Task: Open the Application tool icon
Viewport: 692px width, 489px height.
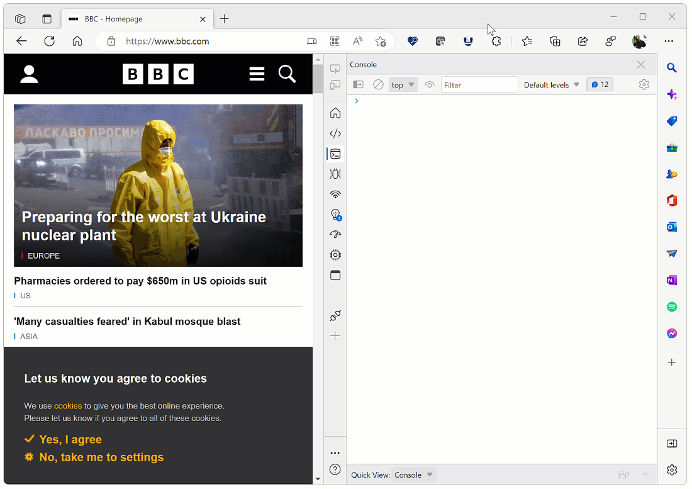Action: click(x=335, y=275)
